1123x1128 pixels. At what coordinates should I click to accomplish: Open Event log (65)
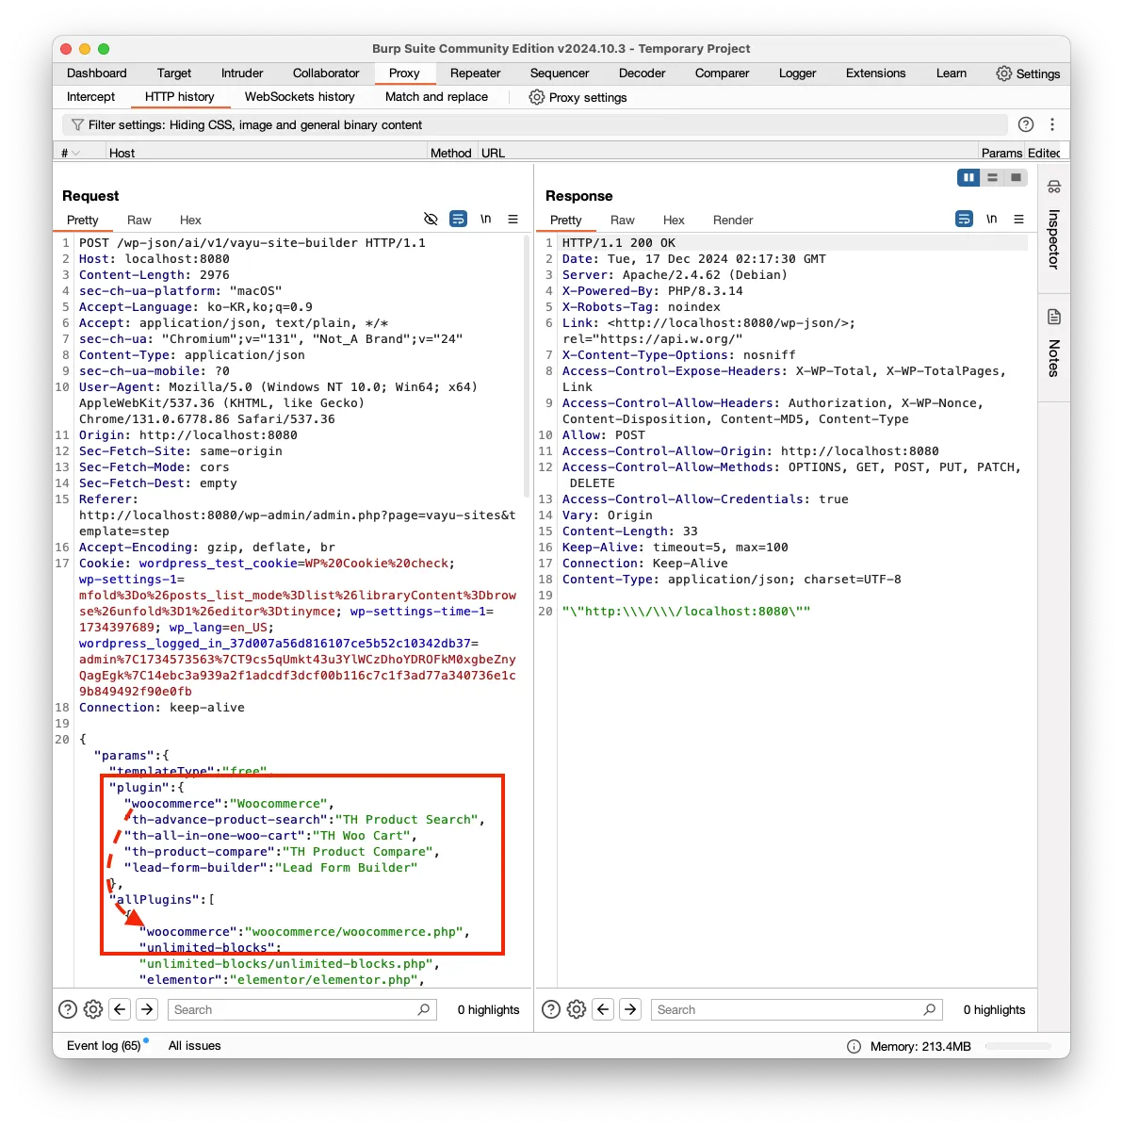[104, 1045]
